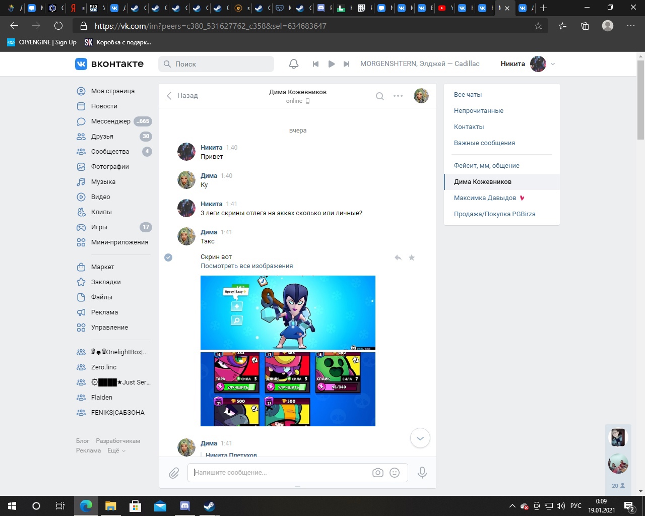Search within chat using magnifier icon
This screenshot has width=645, height=516.
click(380, 96)
